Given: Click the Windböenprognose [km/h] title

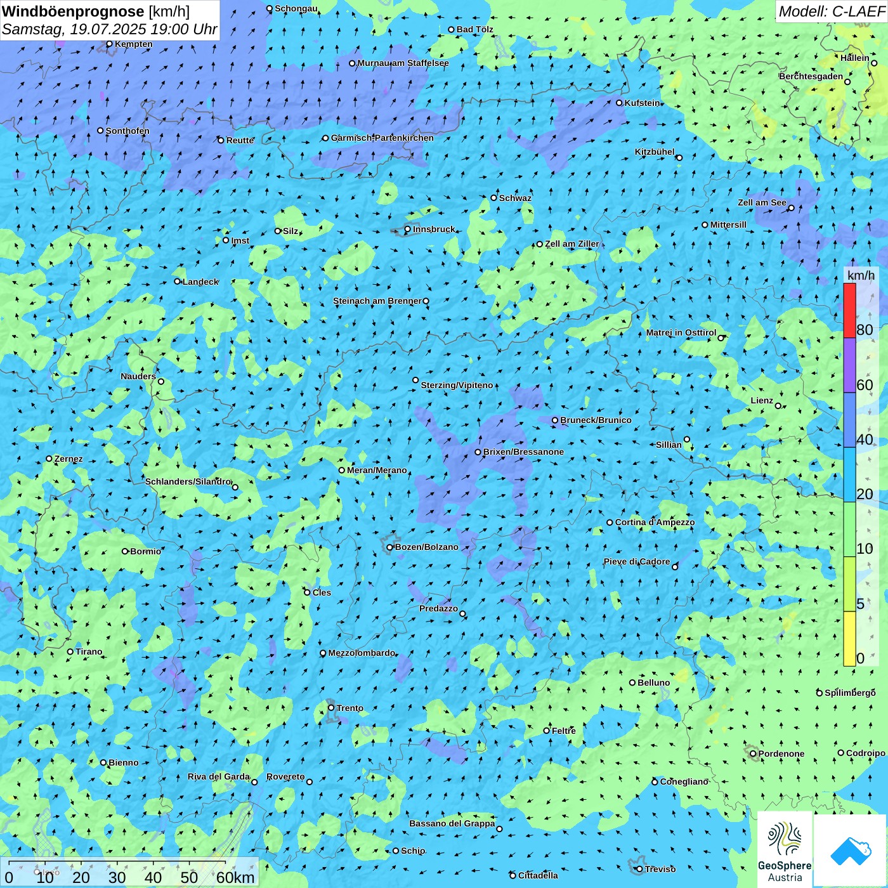Looking at the screenshot, I should tap(96, 11).
